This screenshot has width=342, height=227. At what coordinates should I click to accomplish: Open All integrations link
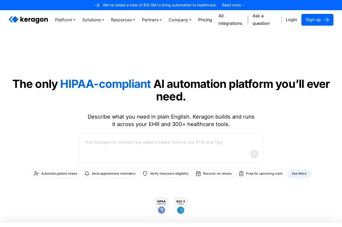point(230,20)
